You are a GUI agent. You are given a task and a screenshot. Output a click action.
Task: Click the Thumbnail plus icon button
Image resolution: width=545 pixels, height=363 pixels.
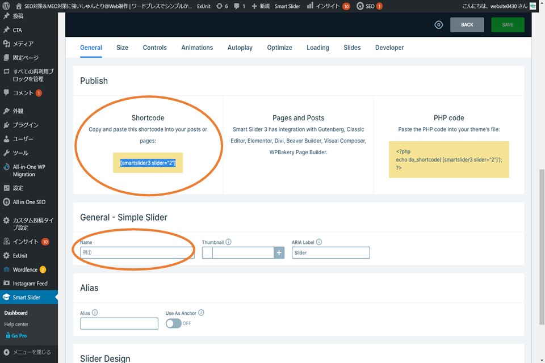pyautogui.click(x=279, y=252)
